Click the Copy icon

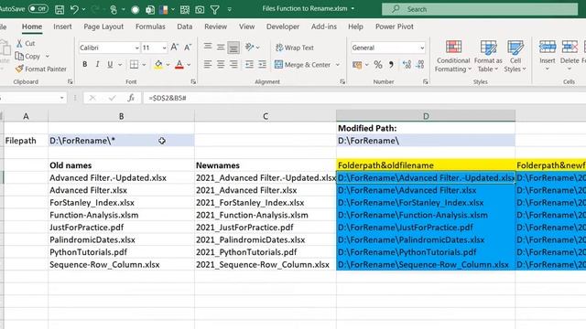point(19,56)
